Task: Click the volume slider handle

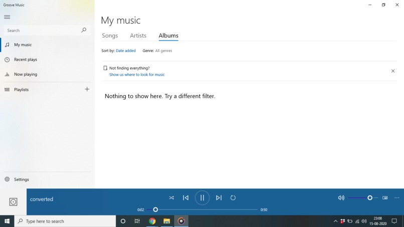Action: [x=370, y=198]
